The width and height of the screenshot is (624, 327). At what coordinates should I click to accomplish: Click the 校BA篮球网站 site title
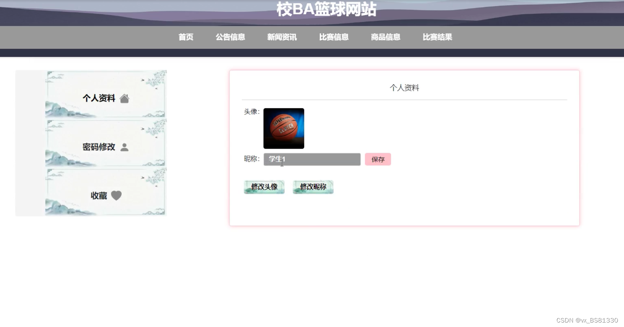[x=326, y=9]
